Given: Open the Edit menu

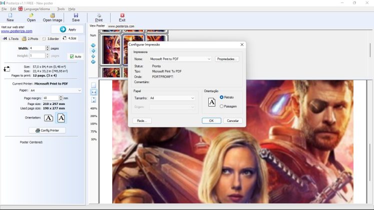Looking at the screenshot, I should click(13, 9).
